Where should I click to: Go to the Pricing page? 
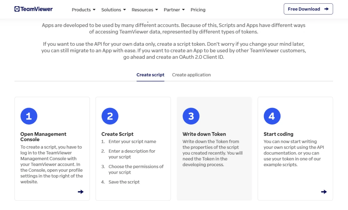(x=198, y=10)
